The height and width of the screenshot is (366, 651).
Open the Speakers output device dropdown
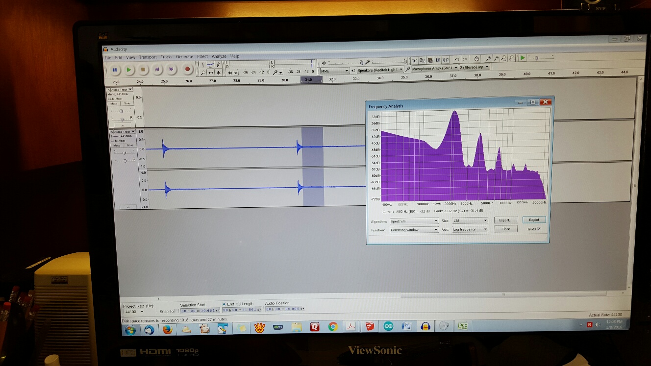(380, 70)
